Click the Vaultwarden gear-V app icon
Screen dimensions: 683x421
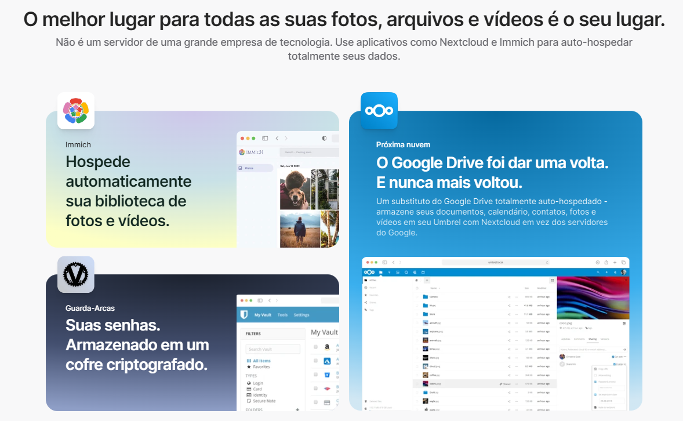click(x=76, y=274)
